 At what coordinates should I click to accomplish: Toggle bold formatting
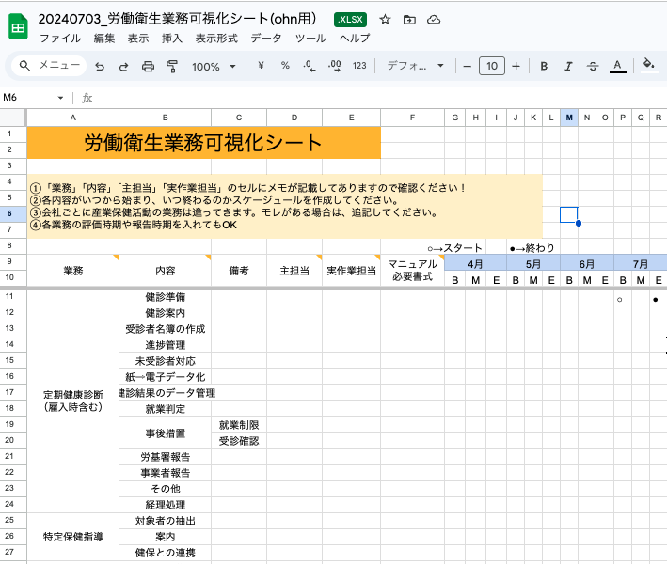[x=544, y=67]
